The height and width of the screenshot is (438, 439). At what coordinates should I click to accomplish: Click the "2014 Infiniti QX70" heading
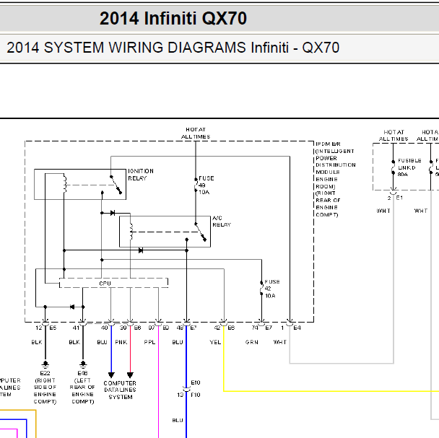tap(173, 19)
